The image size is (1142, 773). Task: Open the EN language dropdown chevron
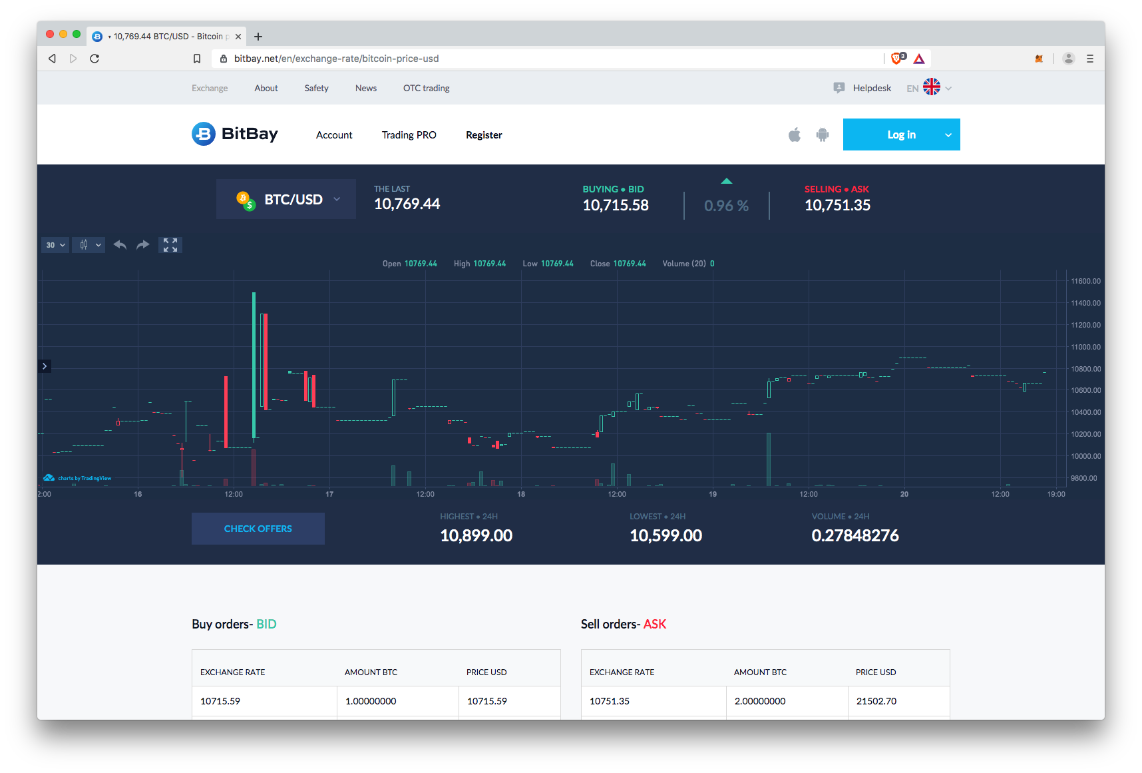[948, 88]
